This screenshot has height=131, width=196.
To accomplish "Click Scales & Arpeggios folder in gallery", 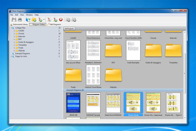I will click(x=153, y=51).
